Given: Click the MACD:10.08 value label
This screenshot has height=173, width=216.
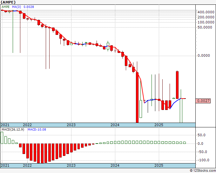Looking at the screenshot, I should [x=37, y=130].
